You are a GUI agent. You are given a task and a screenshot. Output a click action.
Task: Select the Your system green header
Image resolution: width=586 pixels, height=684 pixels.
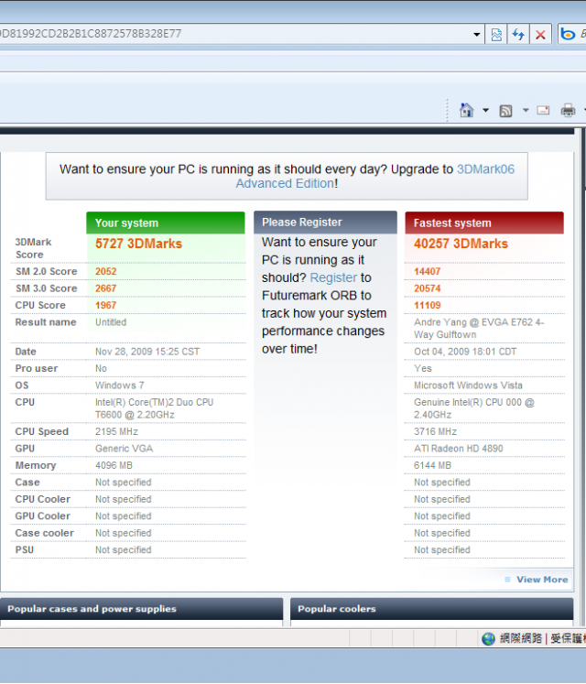(x=166, y=223)
